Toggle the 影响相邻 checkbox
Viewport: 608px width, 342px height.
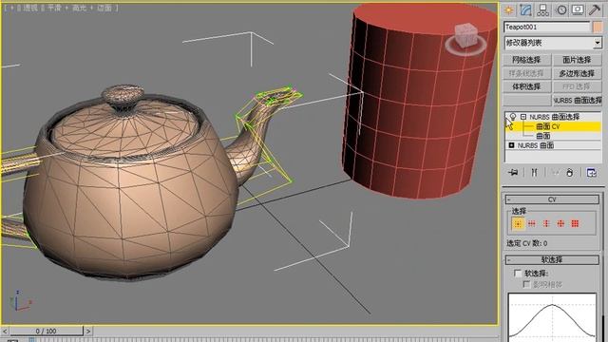526,285
